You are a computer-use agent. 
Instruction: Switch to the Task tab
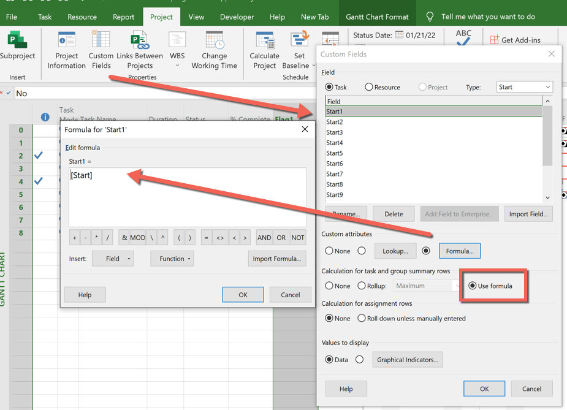45,17
